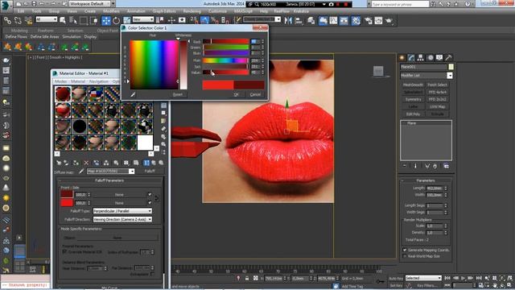Click the Bind to Space Warp icon
This screenshot has width=515, height=290.
tap(29, 21)
